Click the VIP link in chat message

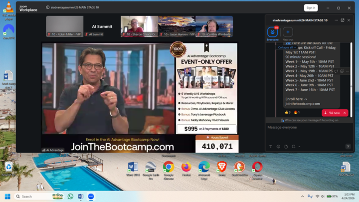click(288, 43)
